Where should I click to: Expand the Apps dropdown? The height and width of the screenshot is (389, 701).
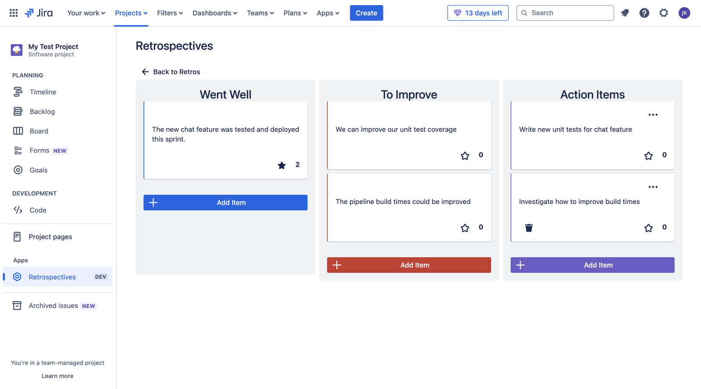tap(328, 13)
